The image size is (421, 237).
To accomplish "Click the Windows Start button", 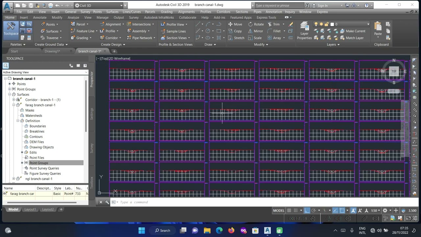I will 142,230.
